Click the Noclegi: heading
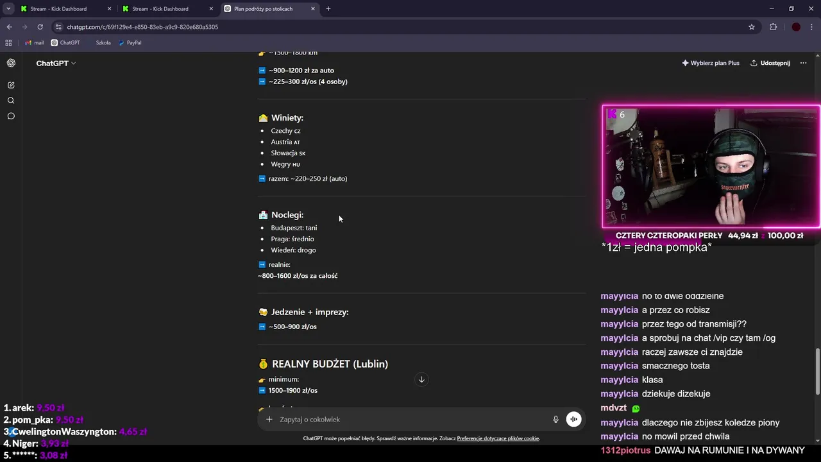821x462 pixels. [287, 215]
